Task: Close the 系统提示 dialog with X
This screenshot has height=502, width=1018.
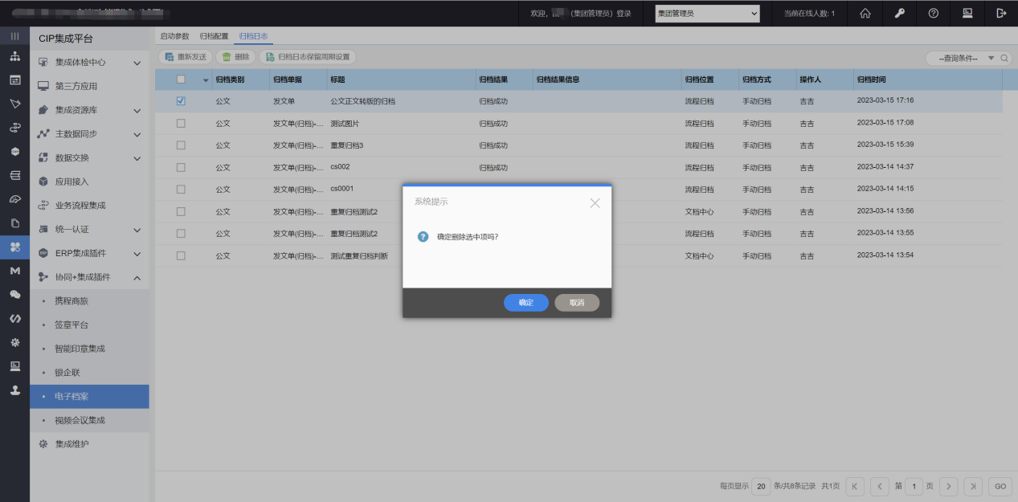Action: coord(595,203)
